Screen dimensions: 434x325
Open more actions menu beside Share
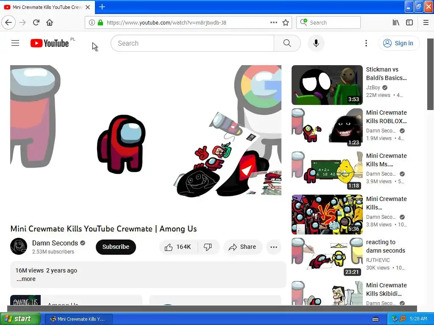tap(273, 247)
